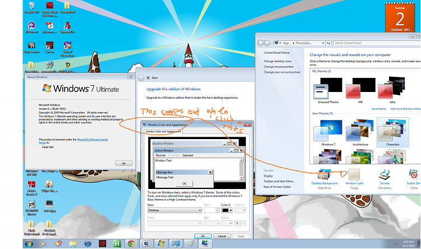Open Display under See also

point(268,176)
